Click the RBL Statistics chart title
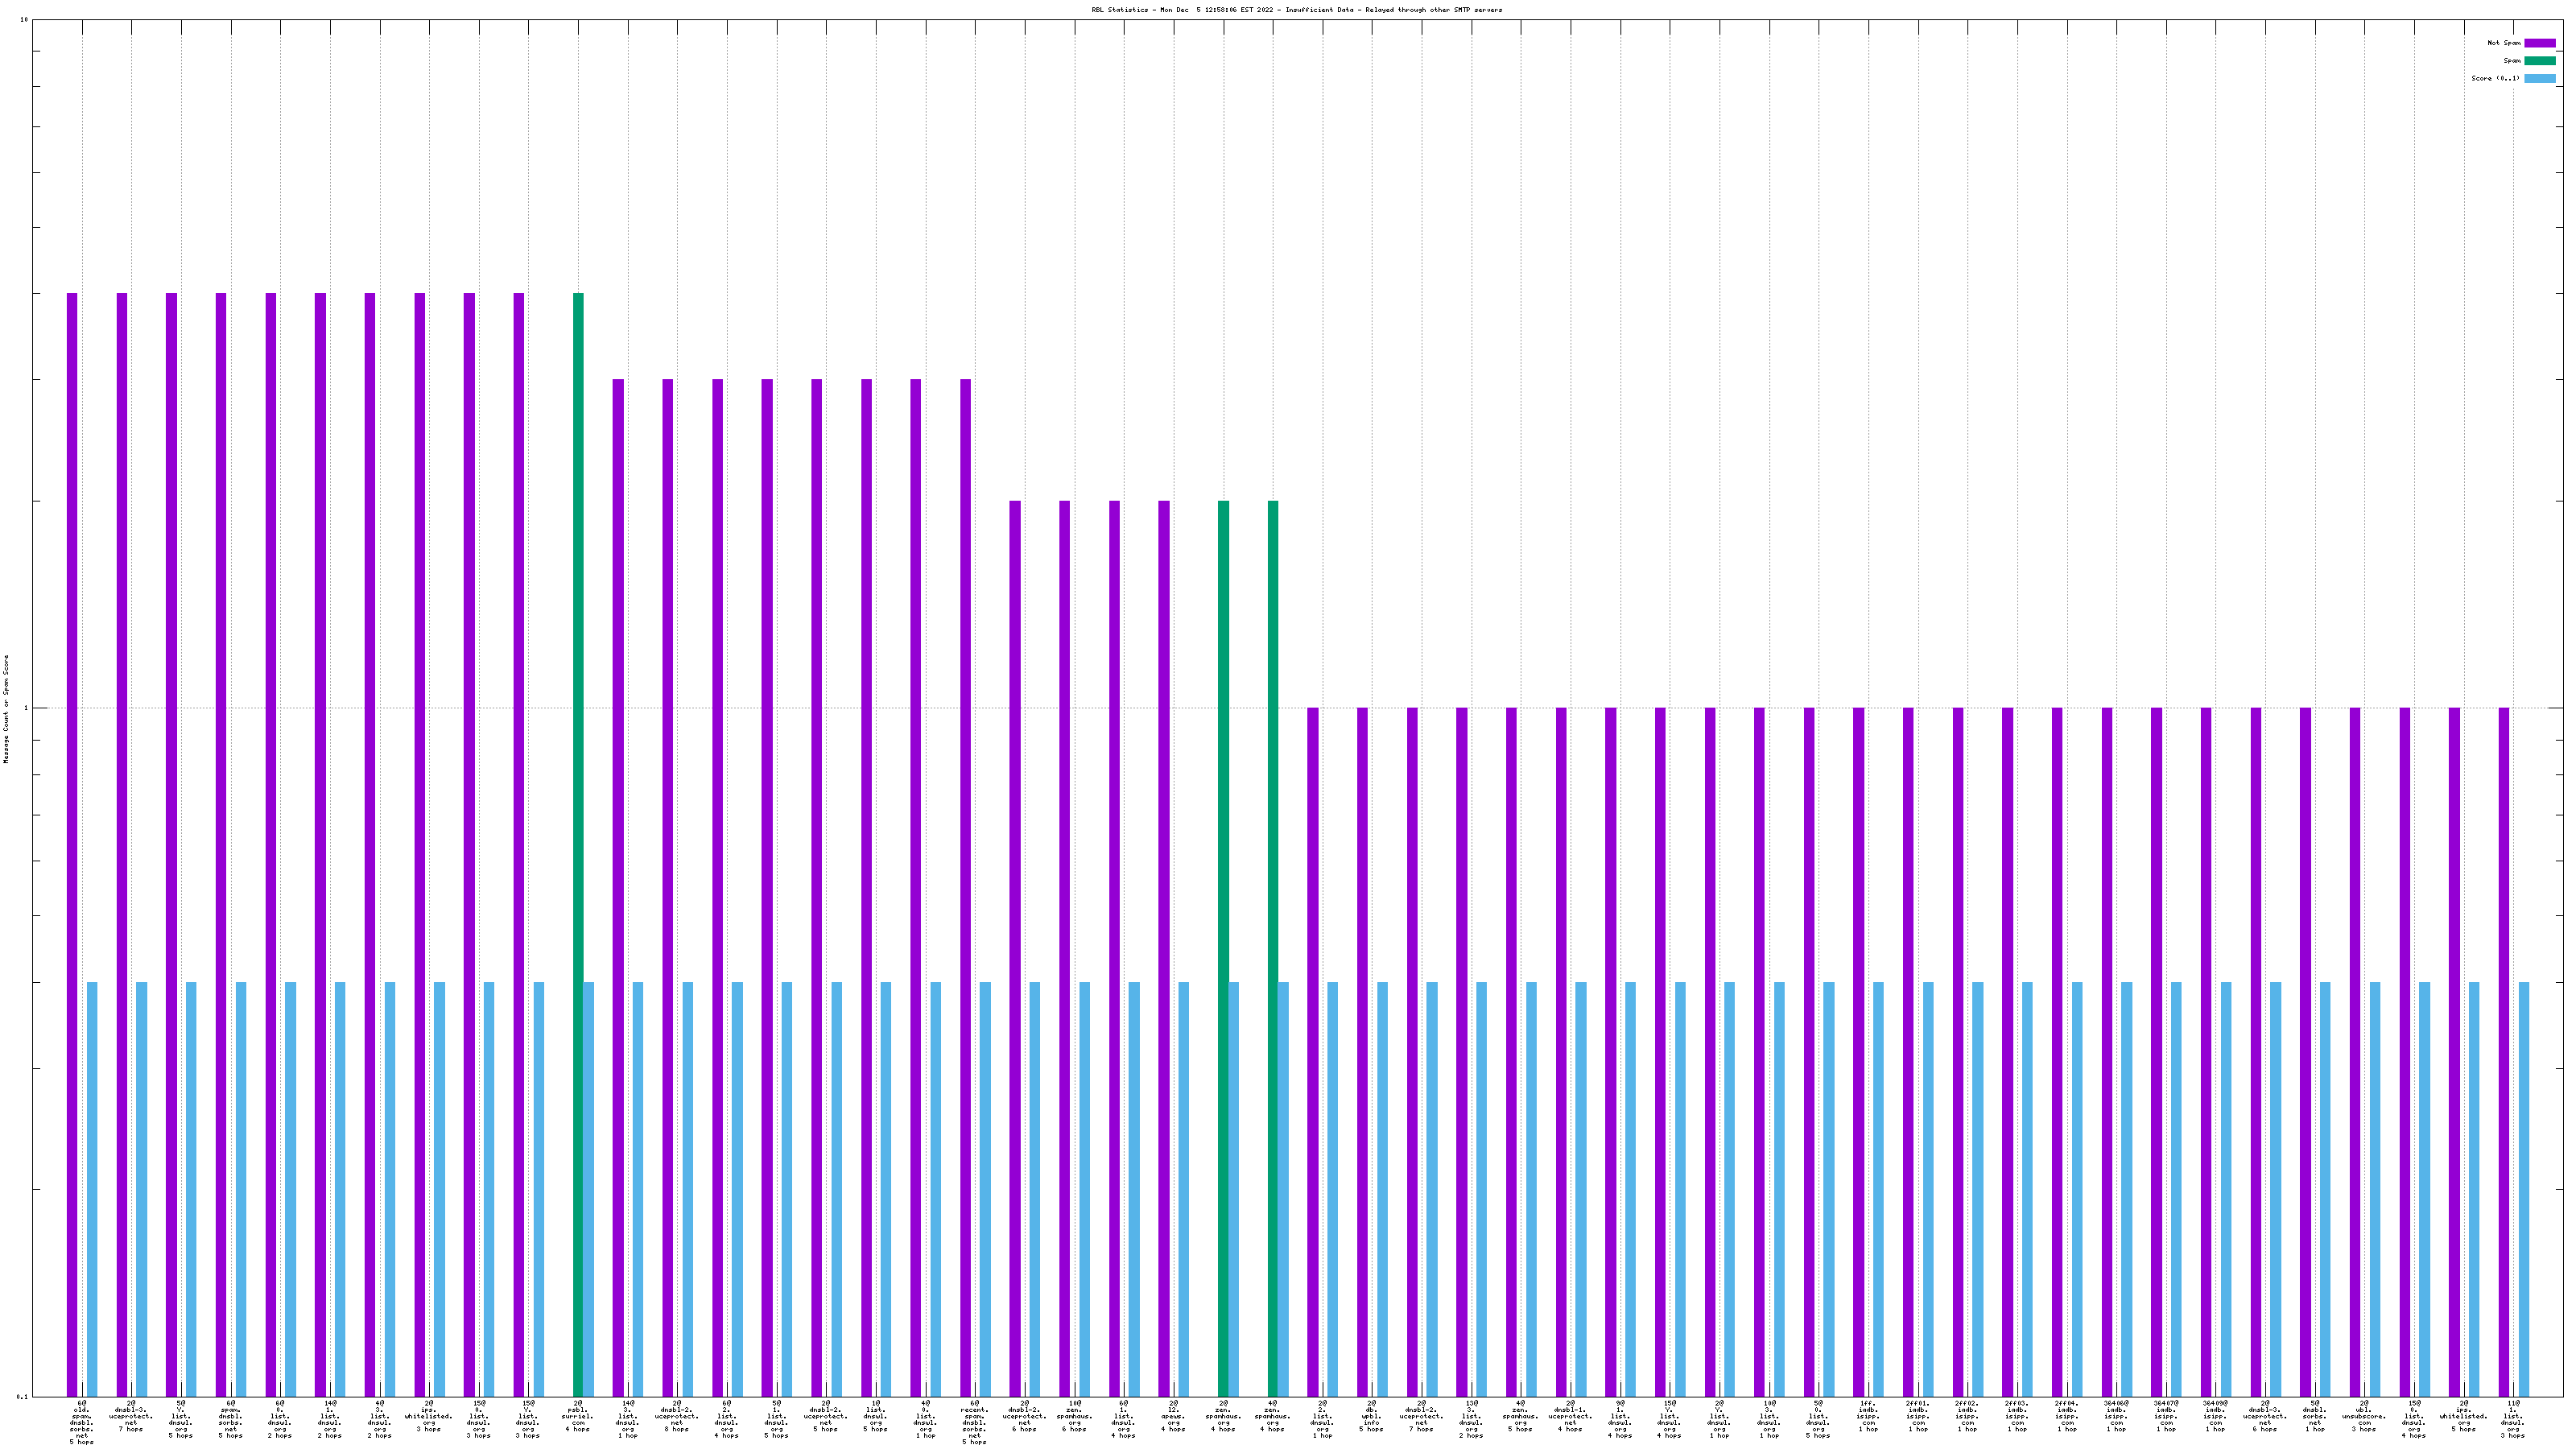The width and height of the screenshot is (2576, 1449). 1296,10
